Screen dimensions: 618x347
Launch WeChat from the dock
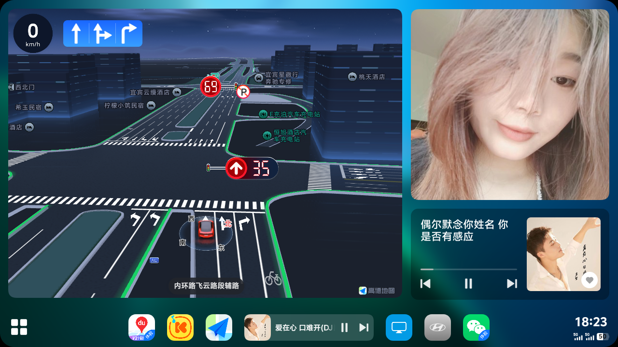tap(476, 327)
